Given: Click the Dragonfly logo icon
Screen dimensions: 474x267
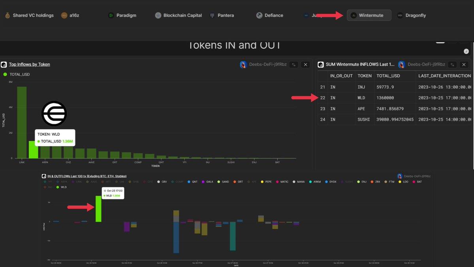Looking at the screenshot, I should pos(400,15).
